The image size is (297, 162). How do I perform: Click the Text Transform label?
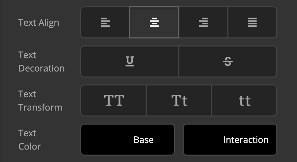pyautogui.click(x=40, y=101)
